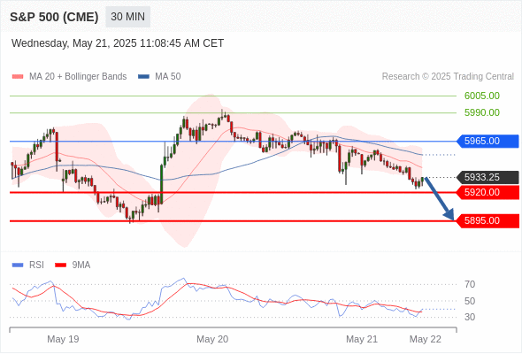Click the black 5933.25 current price tag
Image resolution: width=522 pixels, height=354 pixels.
click(x=487, y=177)
